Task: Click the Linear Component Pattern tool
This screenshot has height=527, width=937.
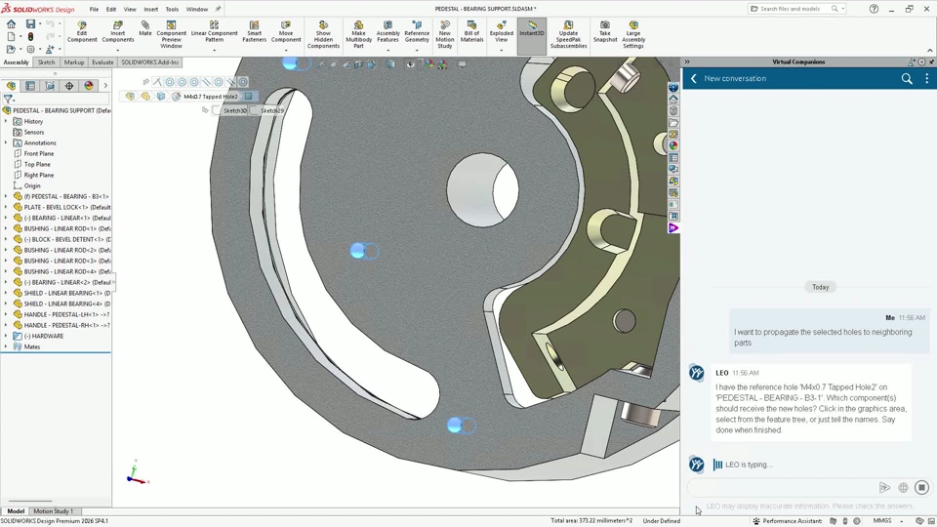Action: tap(214, 31)
